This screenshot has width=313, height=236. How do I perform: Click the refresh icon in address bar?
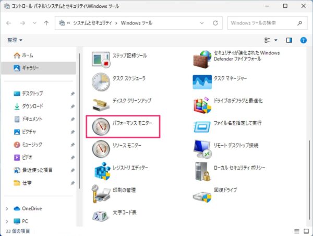point(215,23)
